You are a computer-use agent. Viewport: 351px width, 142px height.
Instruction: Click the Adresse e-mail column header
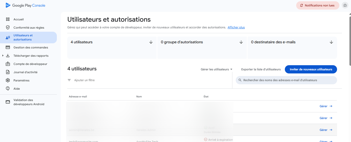click(78, 97)
